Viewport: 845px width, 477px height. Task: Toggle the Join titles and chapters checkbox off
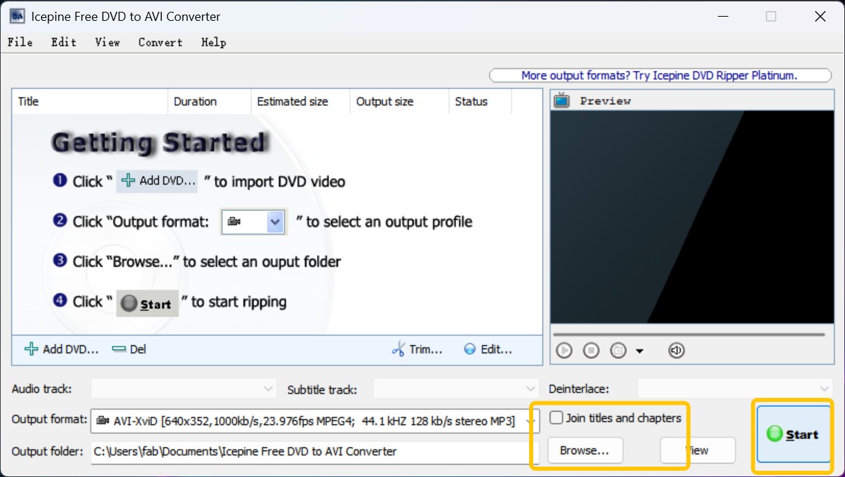pos(556,417)
